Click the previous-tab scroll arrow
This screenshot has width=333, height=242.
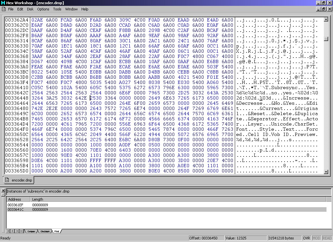pos(13,231)
